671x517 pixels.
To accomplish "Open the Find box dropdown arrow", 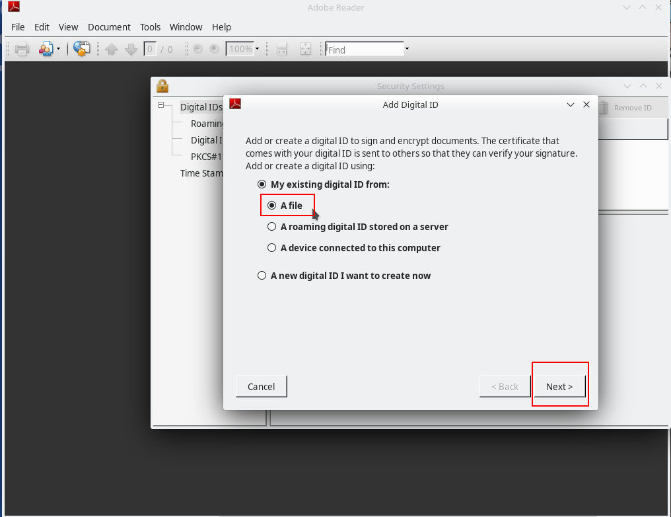I will 407,49.
